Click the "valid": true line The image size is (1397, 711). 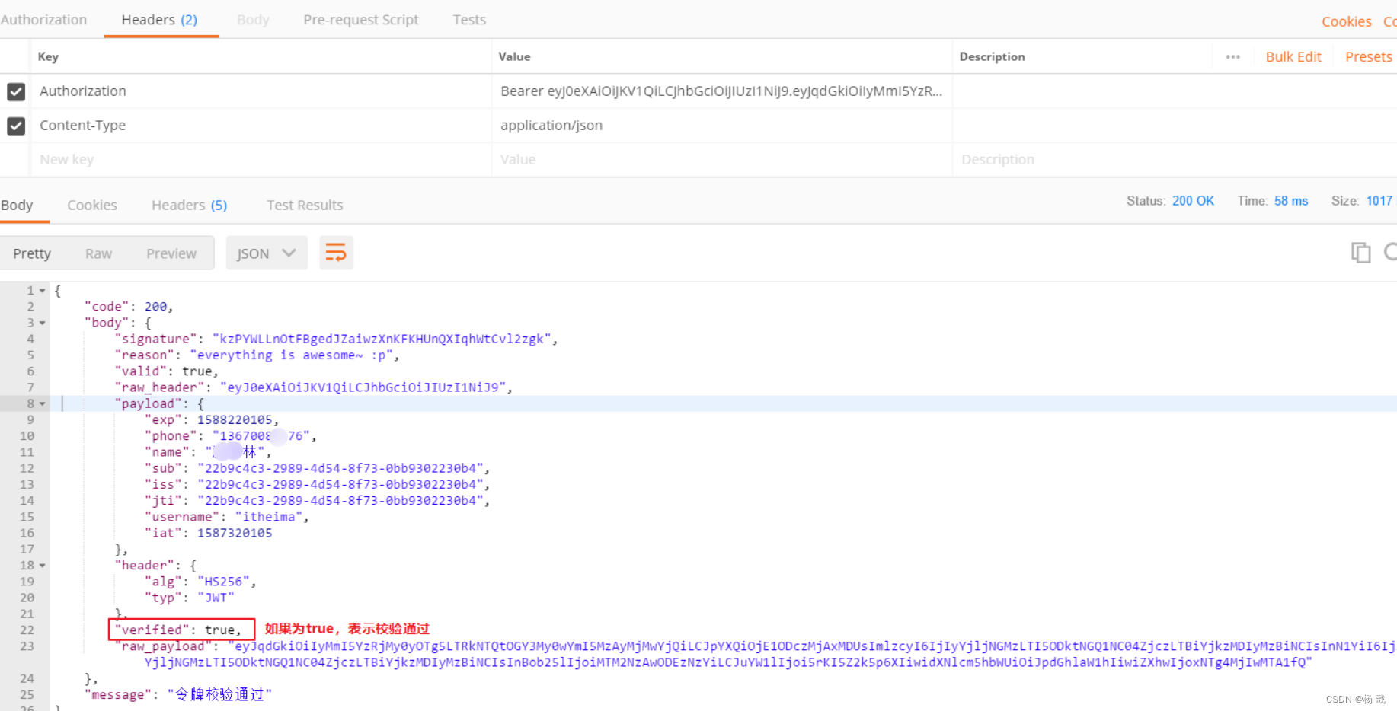(x=166, y=371)
